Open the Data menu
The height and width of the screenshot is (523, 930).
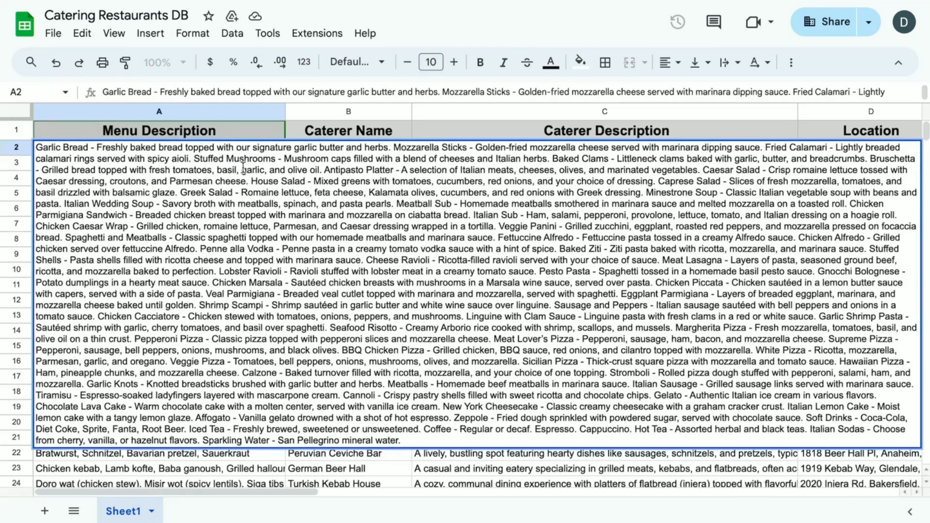232,33
